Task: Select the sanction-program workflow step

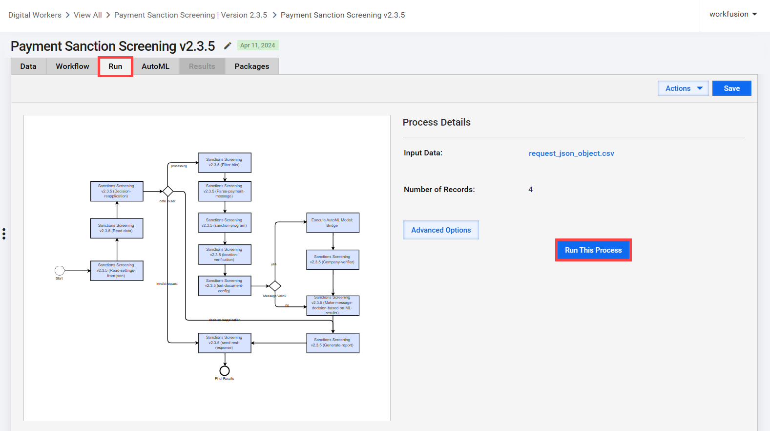Action: (225, 223)
